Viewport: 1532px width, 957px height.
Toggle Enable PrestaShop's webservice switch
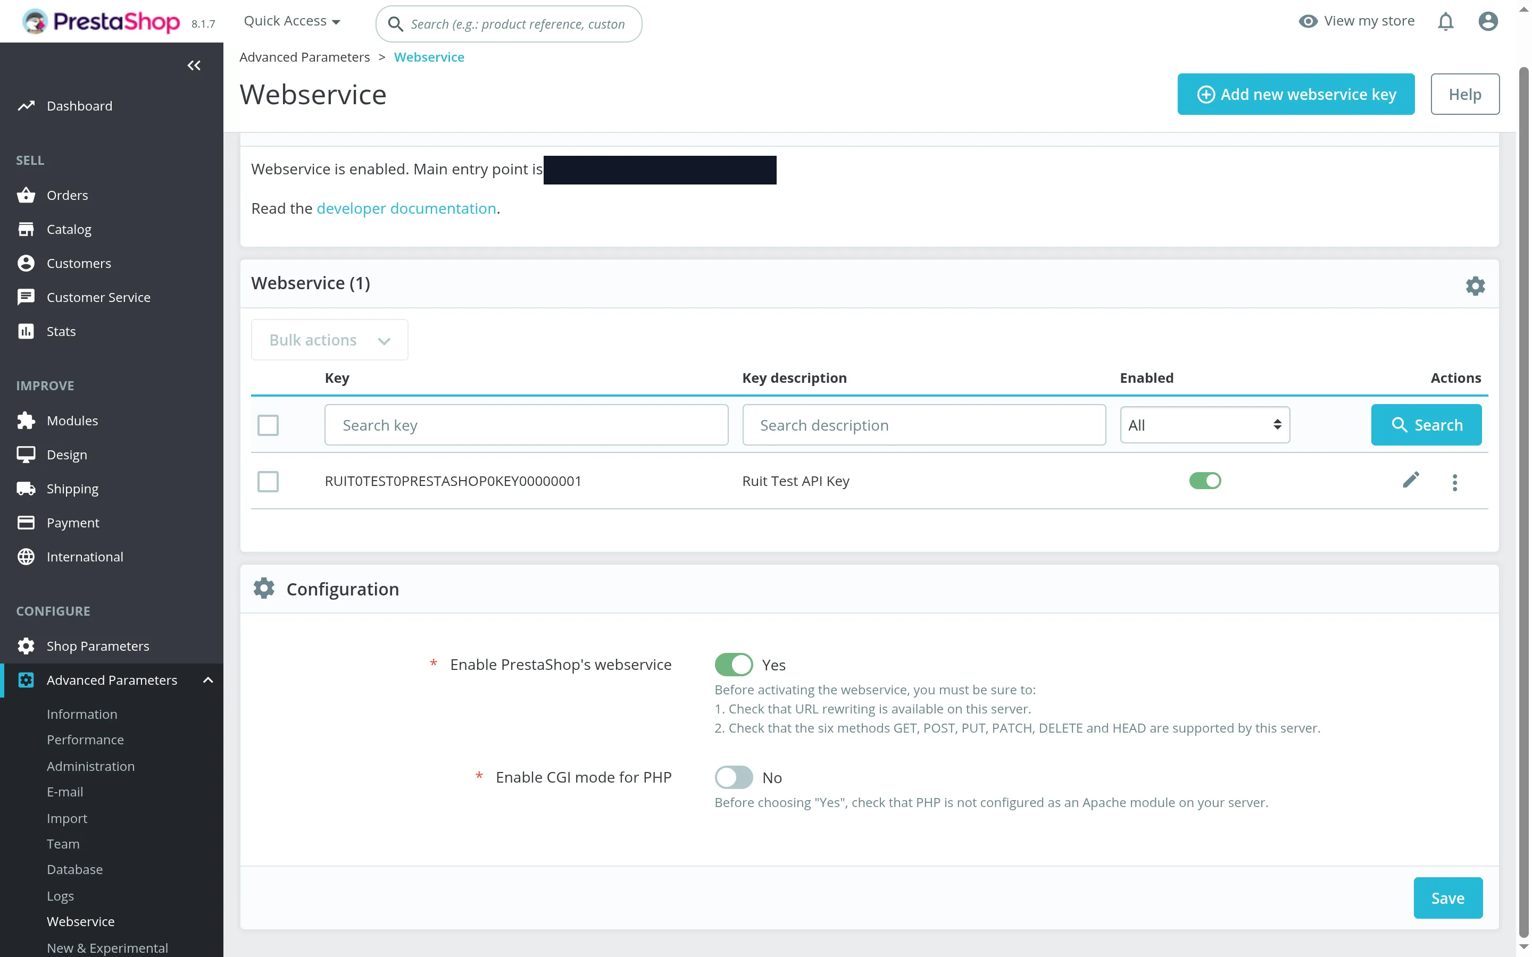point(734,665)
